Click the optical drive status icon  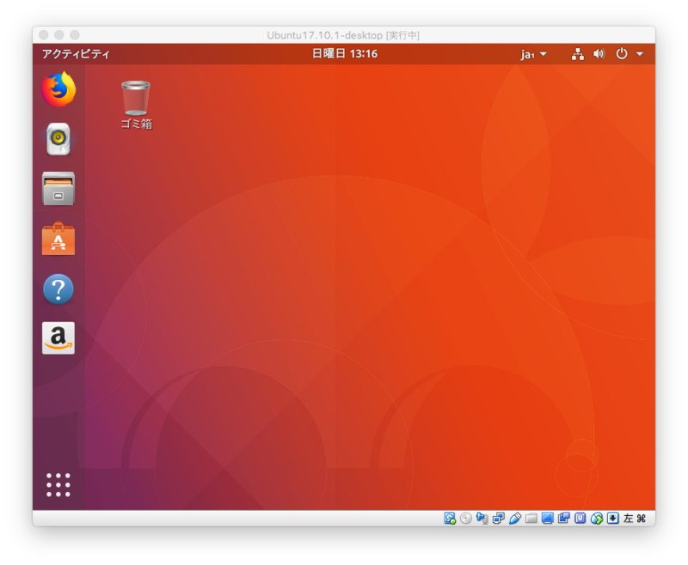coord(466,519)
